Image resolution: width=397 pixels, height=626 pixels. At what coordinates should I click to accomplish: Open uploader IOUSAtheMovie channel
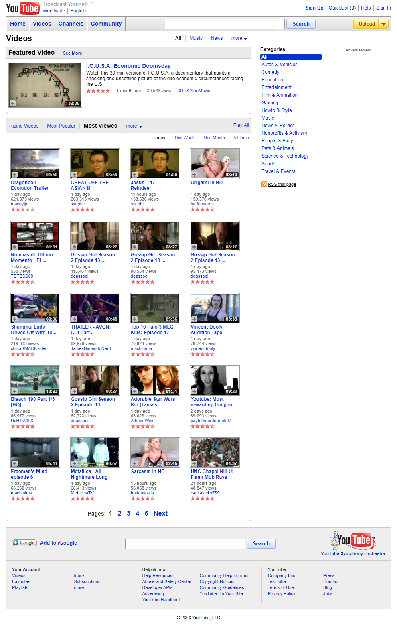click(x=194, y=91)
